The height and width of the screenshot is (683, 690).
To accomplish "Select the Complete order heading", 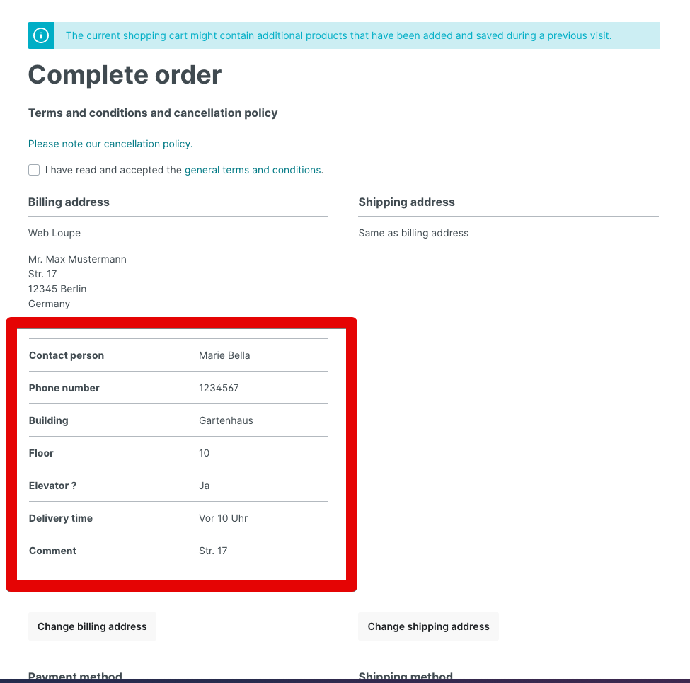I will 125,75.
